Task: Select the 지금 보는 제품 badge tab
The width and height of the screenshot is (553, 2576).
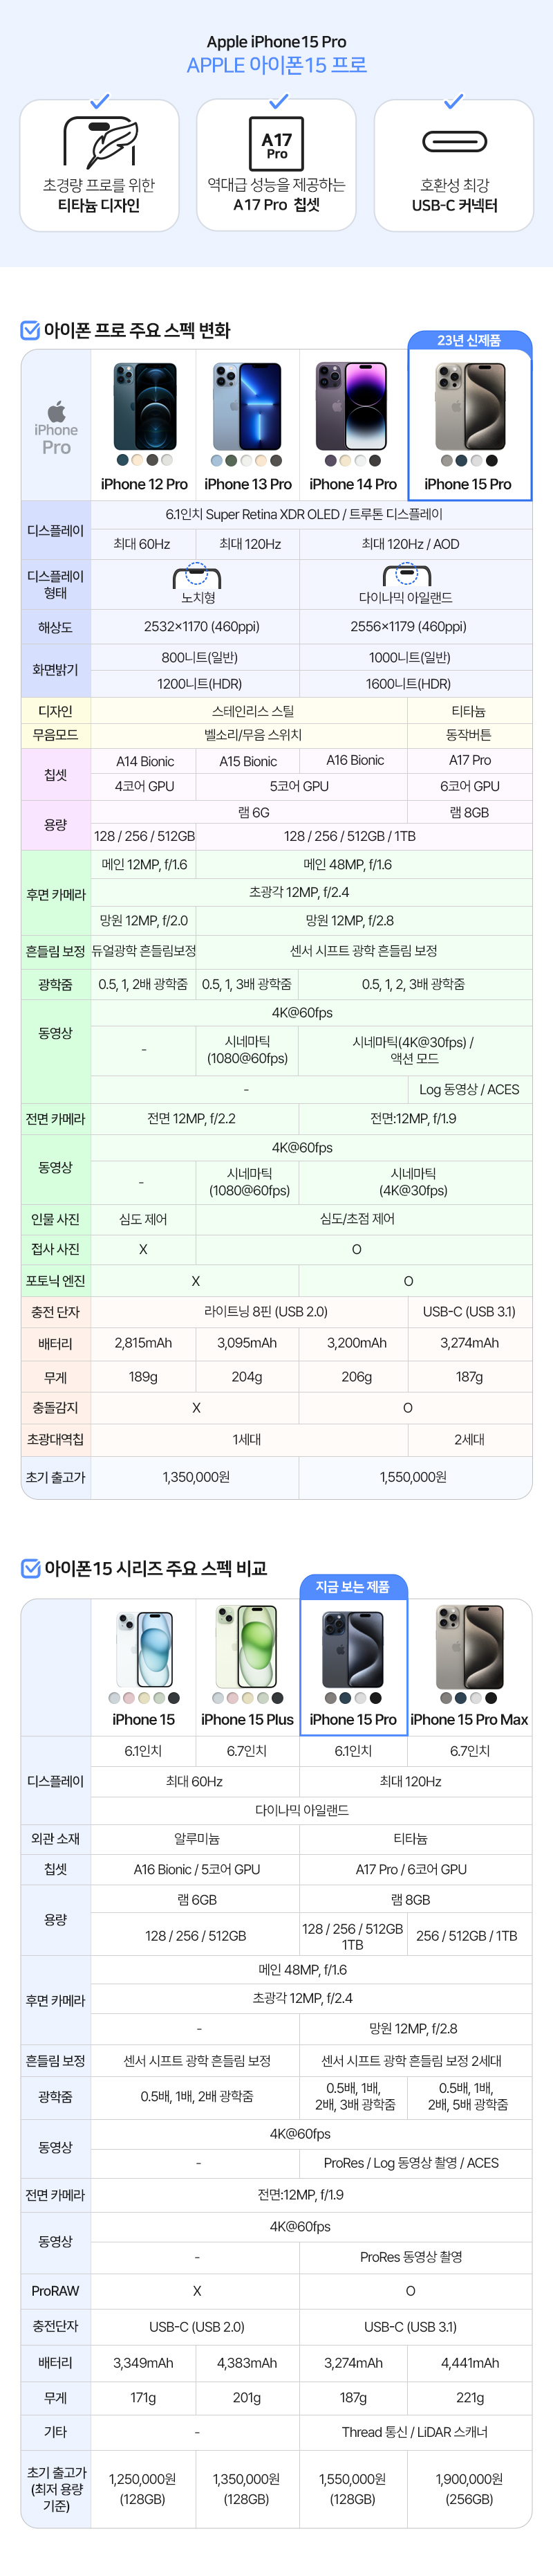Action: pos(353,1587)
